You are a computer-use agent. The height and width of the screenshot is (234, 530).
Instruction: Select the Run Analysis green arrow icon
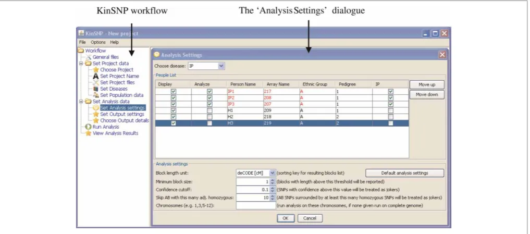89,127
